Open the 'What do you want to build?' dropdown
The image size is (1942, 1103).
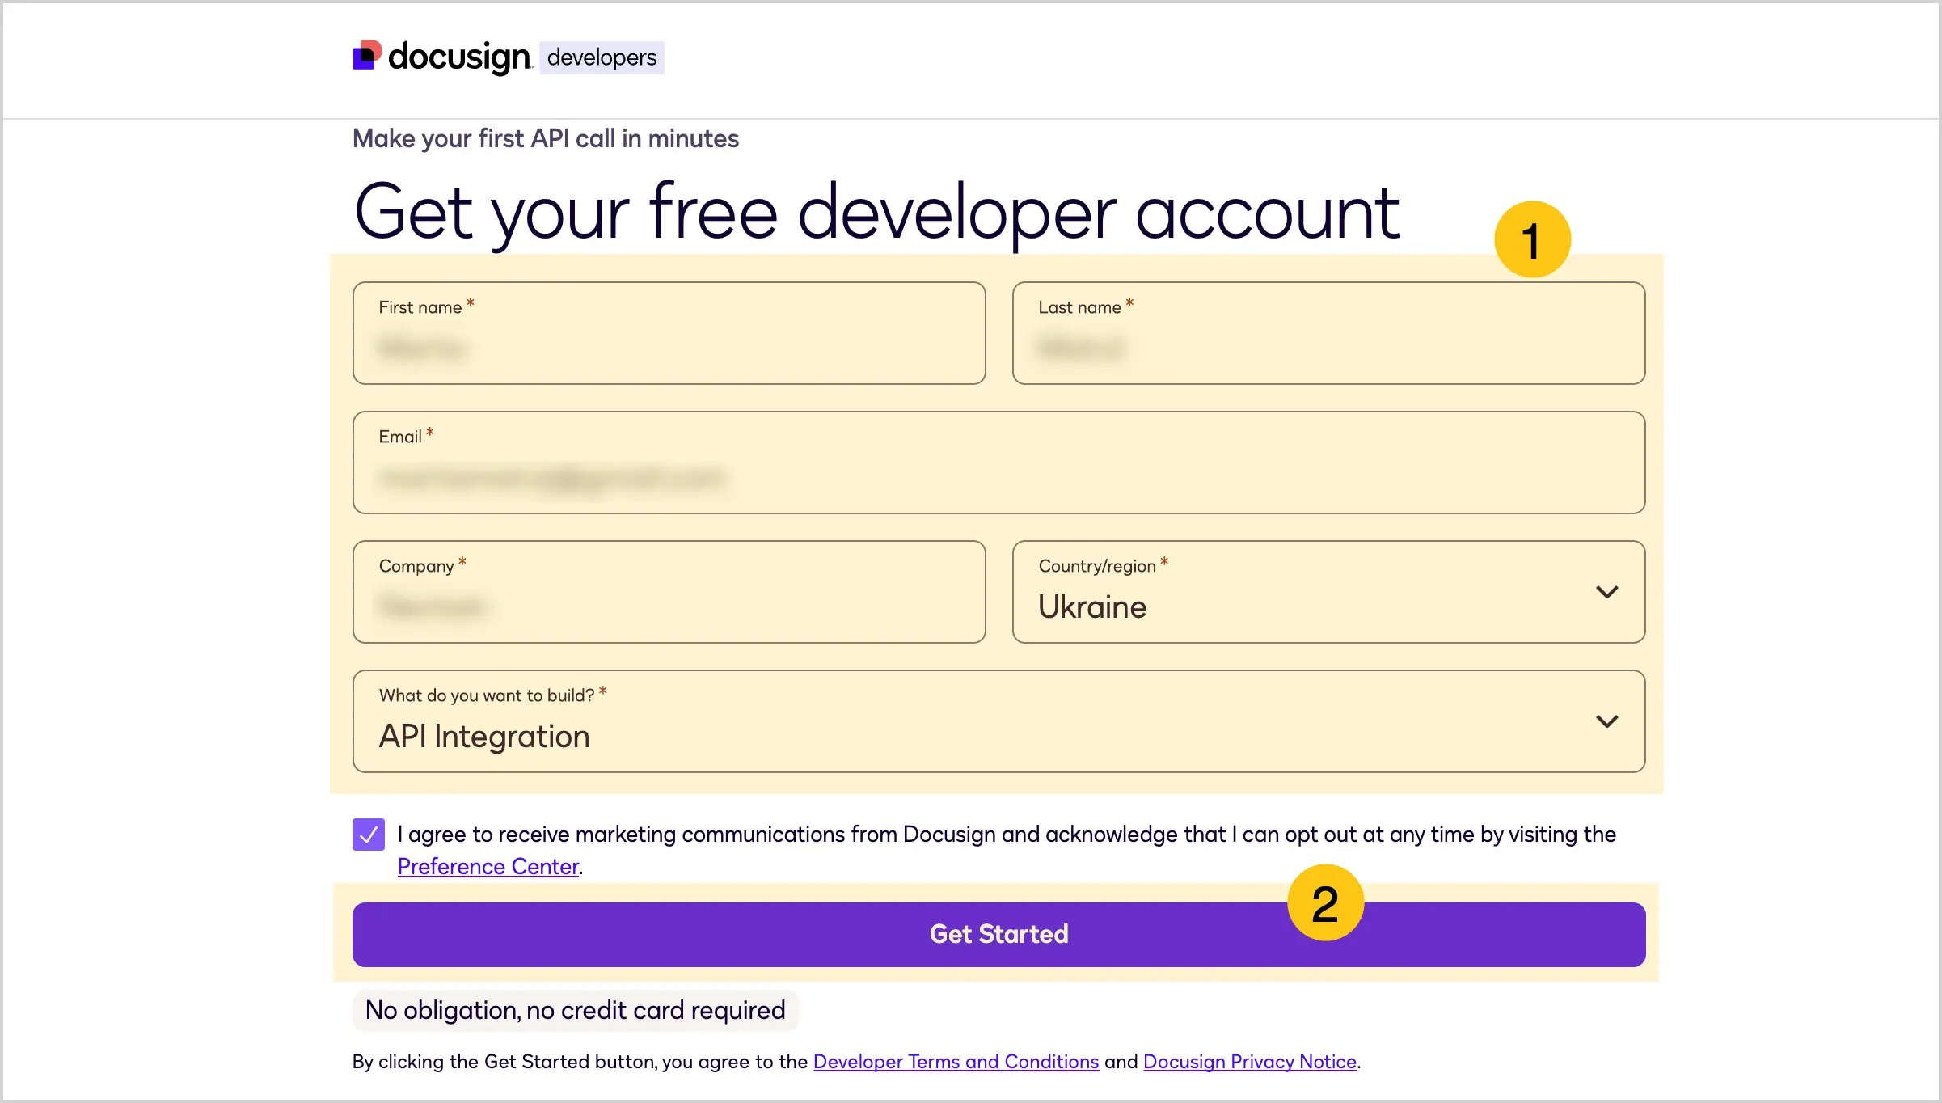[999, 721]
